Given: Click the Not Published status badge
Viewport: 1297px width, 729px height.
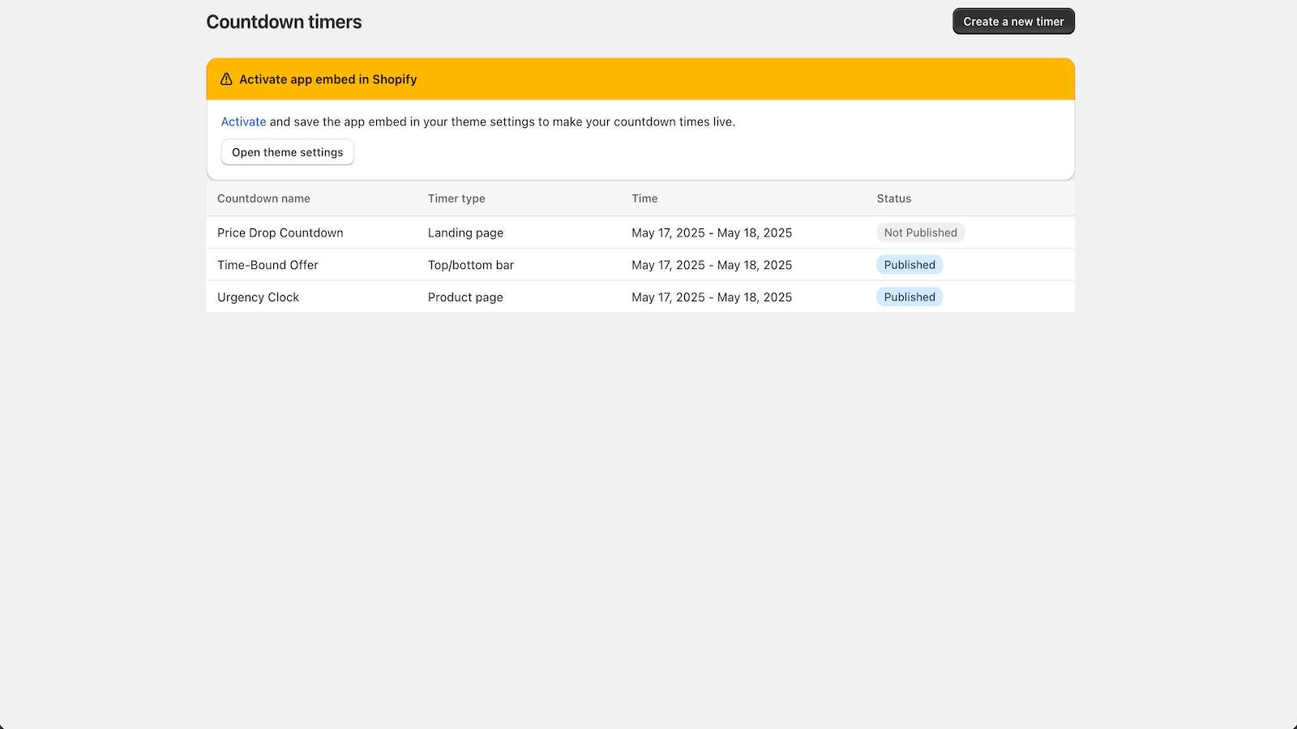Looking at the screenshot, I should pos(920,232).
